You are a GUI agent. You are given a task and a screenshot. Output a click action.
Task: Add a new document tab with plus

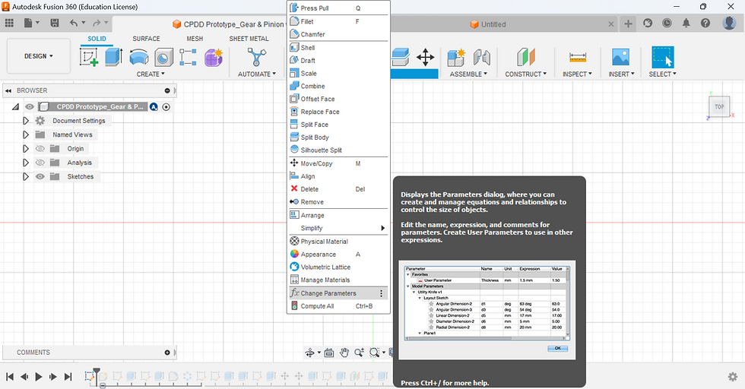click(628, 24)
